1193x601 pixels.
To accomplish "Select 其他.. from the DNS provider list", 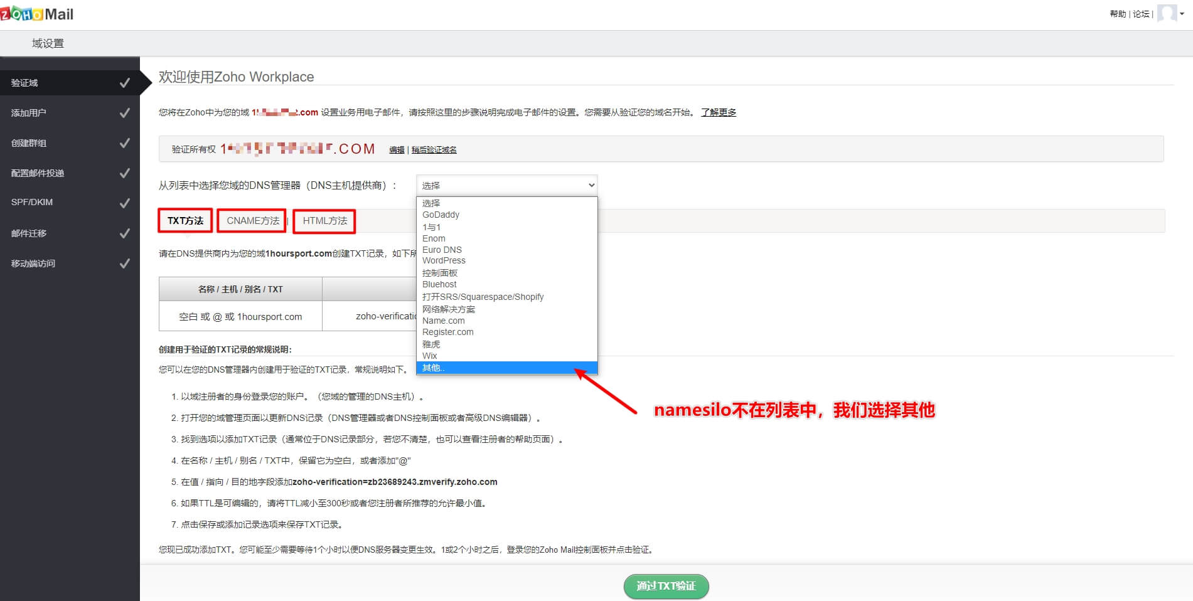I will [x=434, y=368].
